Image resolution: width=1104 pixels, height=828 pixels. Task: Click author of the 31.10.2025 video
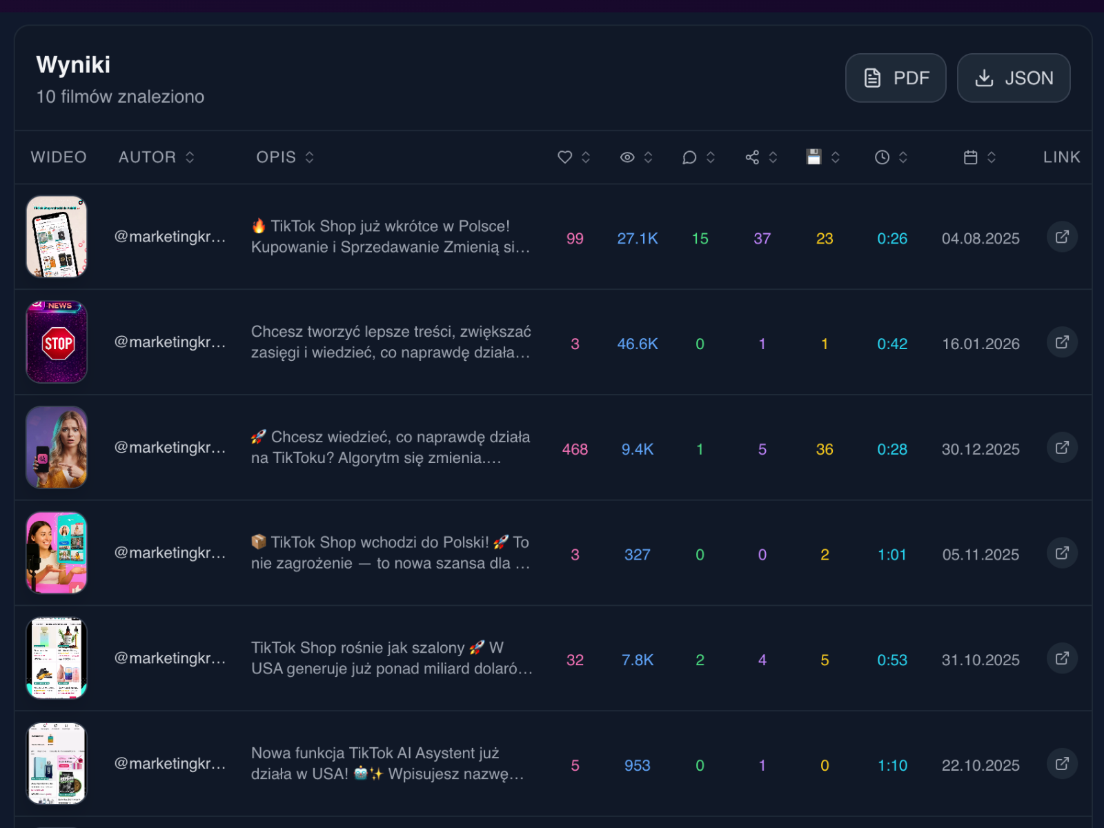coord(170,658)
